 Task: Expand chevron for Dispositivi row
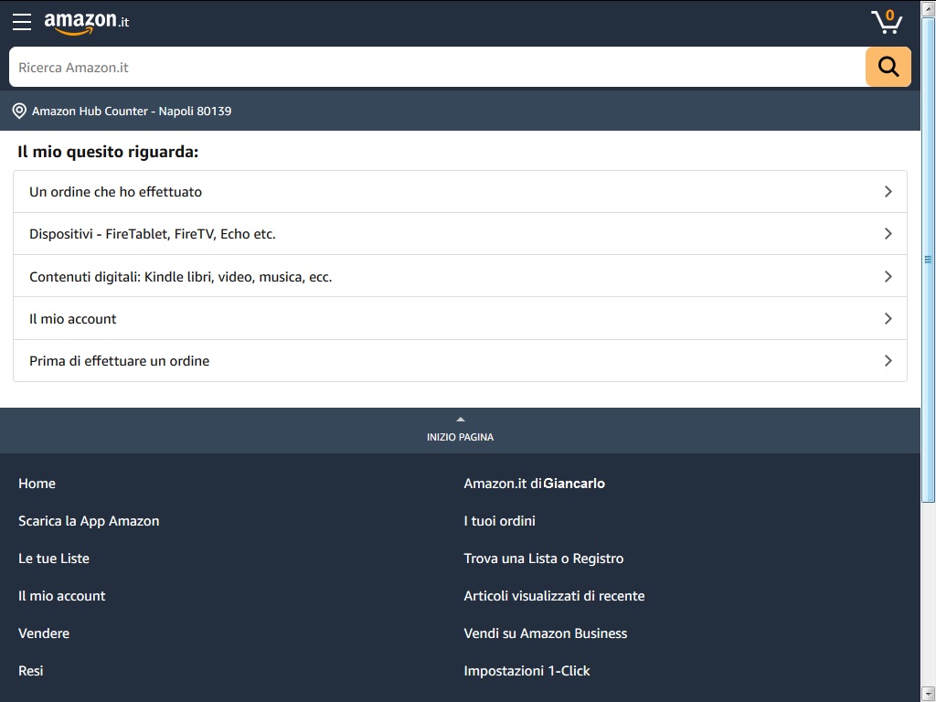[888, 234]
